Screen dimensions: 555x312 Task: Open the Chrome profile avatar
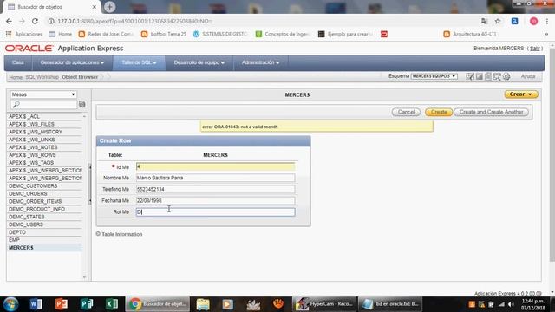click(x=534, y=21)
